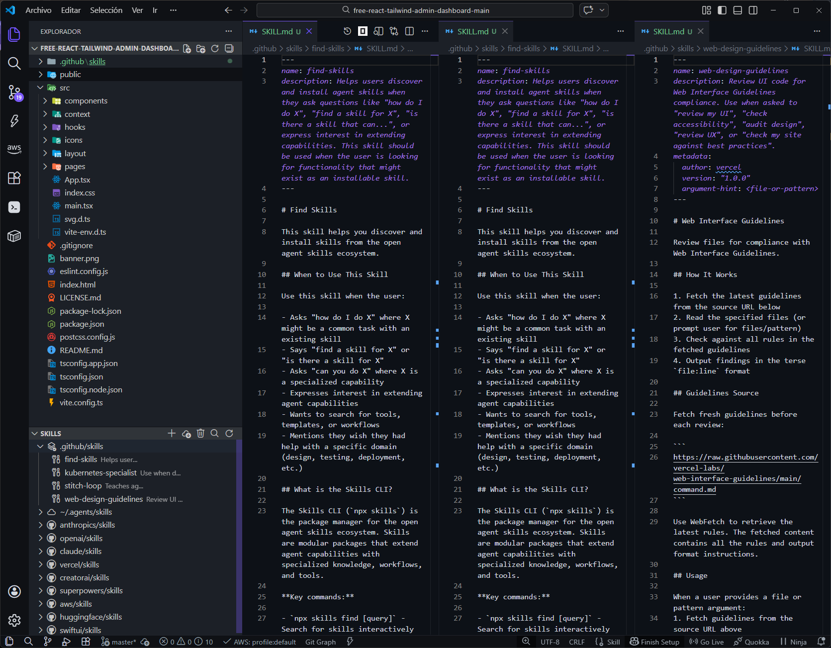Open App.tsx in the explorer
This screenshot has height=648, width=831.
77,180
